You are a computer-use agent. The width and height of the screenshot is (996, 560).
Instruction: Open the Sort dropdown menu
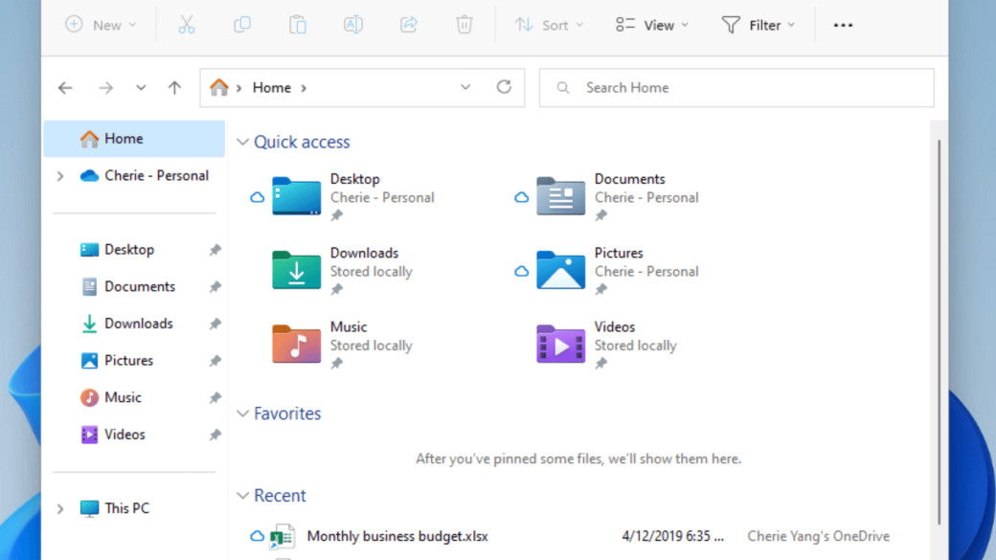(549, 25)
